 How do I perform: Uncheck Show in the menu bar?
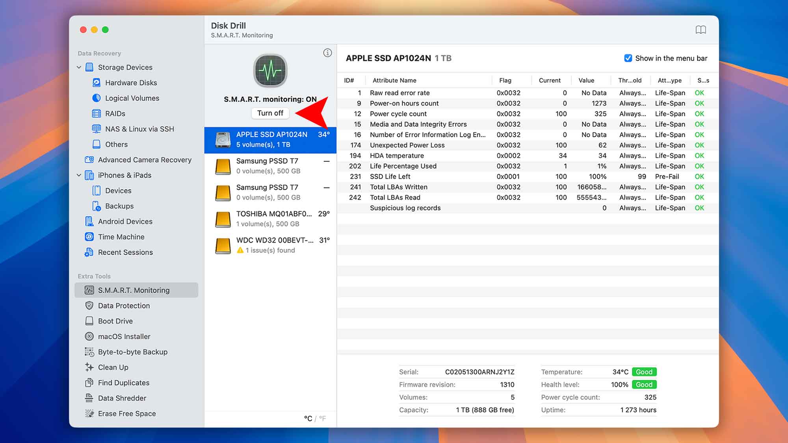(628, 58)
